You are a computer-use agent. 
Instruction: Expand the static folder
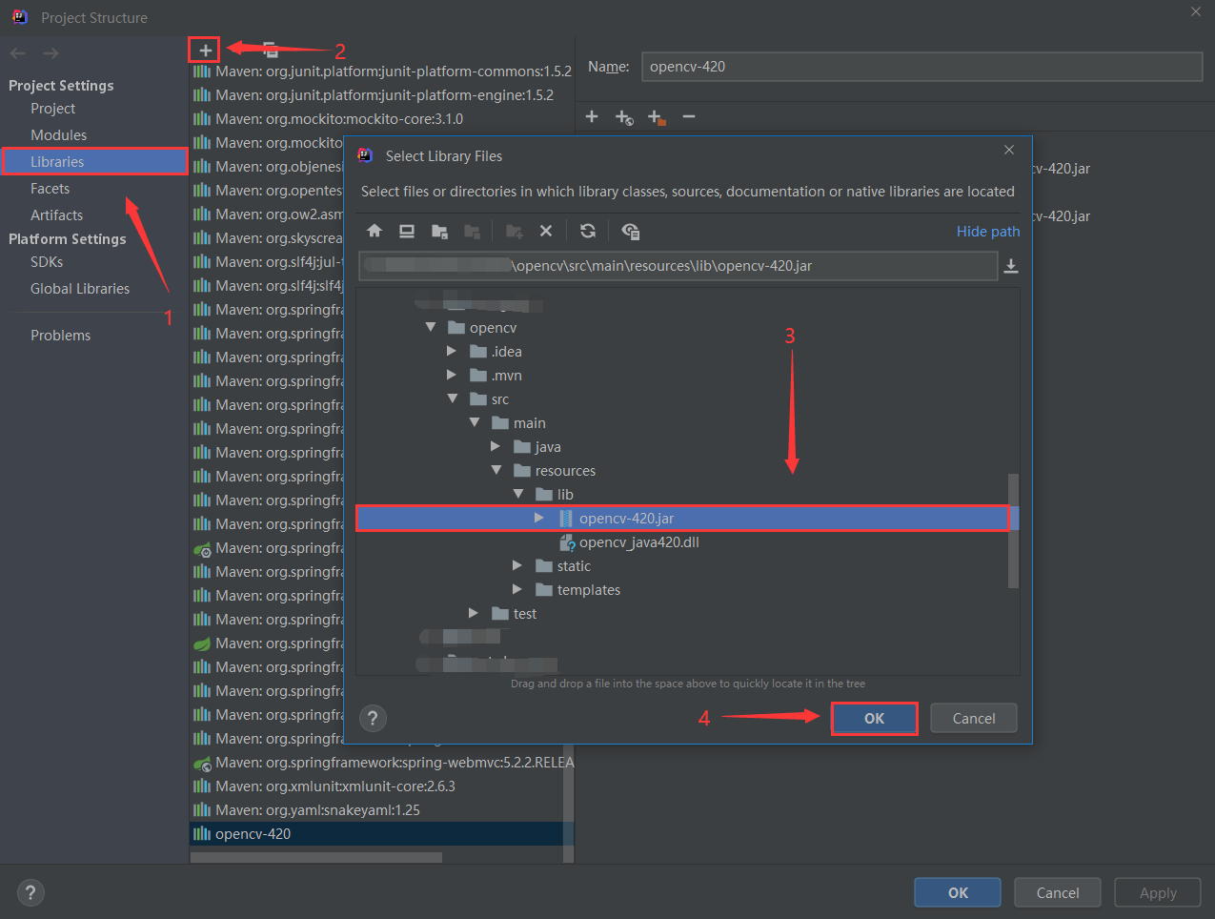[x=517, y=565]
